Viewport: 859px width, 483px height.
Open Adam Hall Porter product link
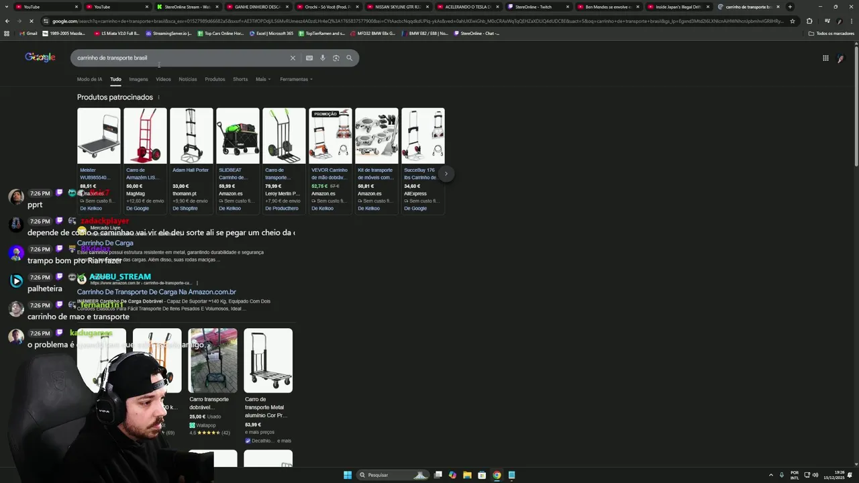[191, 170]
